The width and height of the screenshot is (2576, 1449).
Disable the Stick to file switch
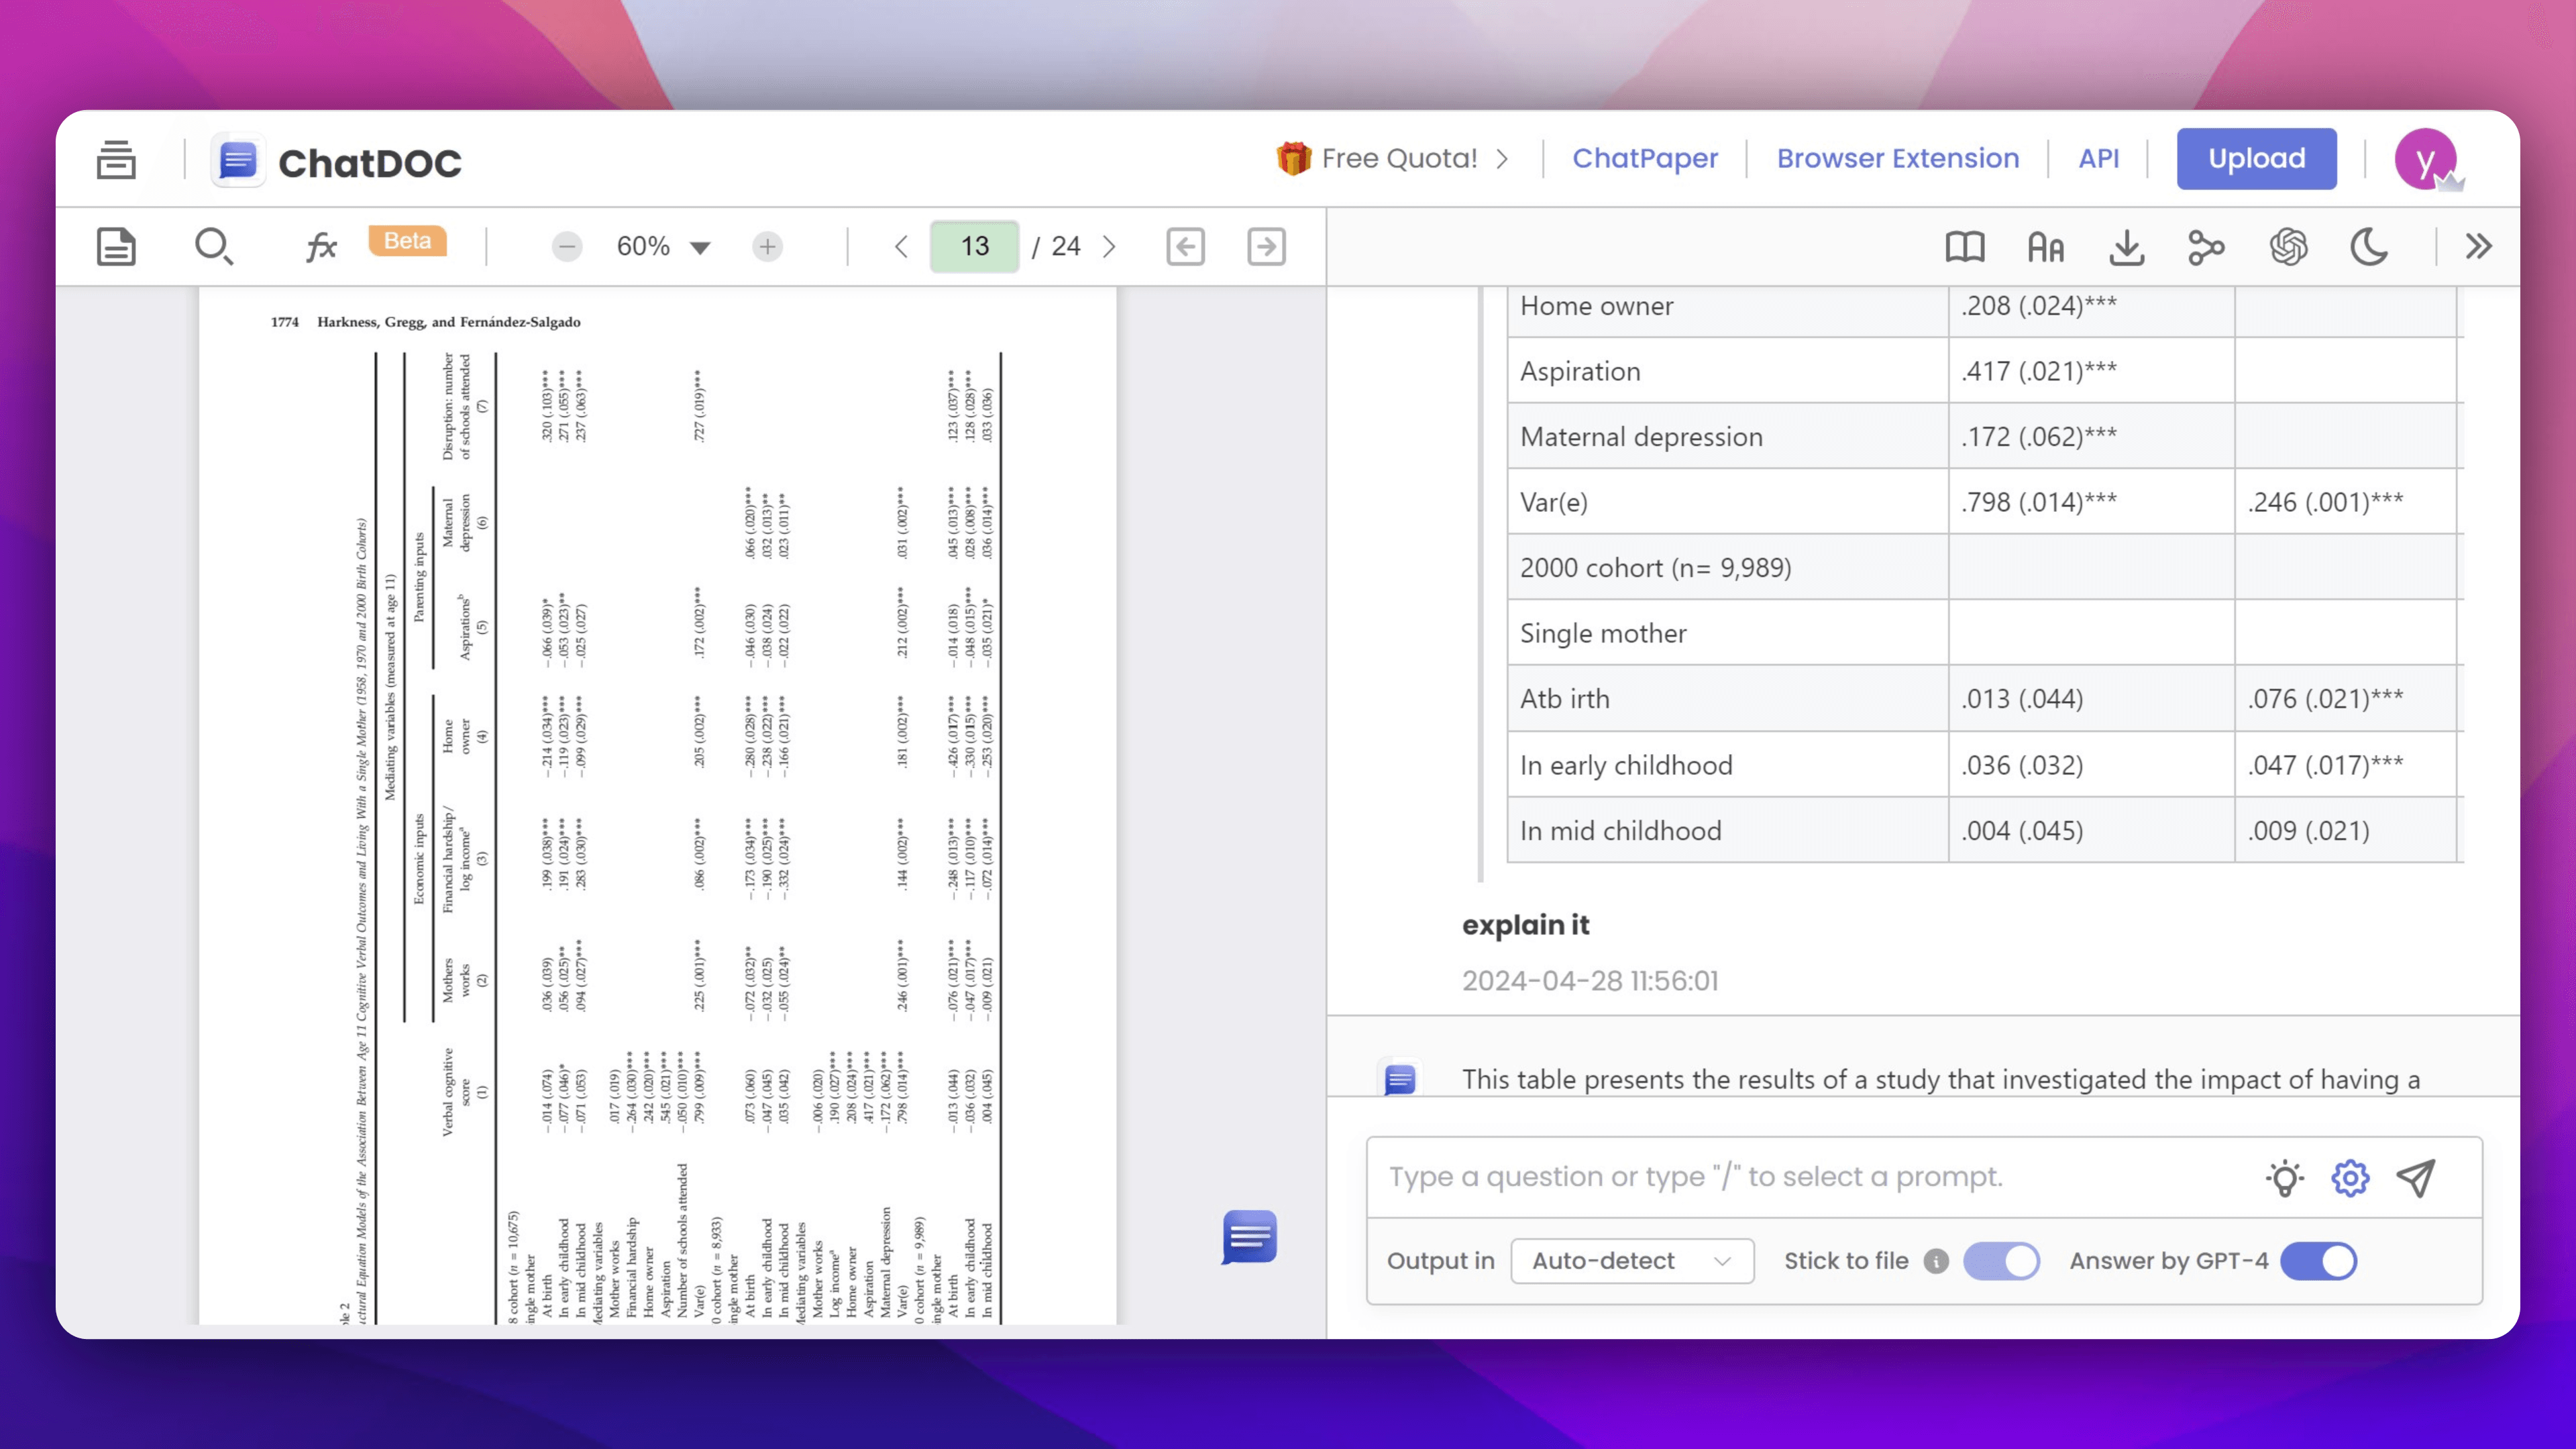[x=2001, y=1261]
